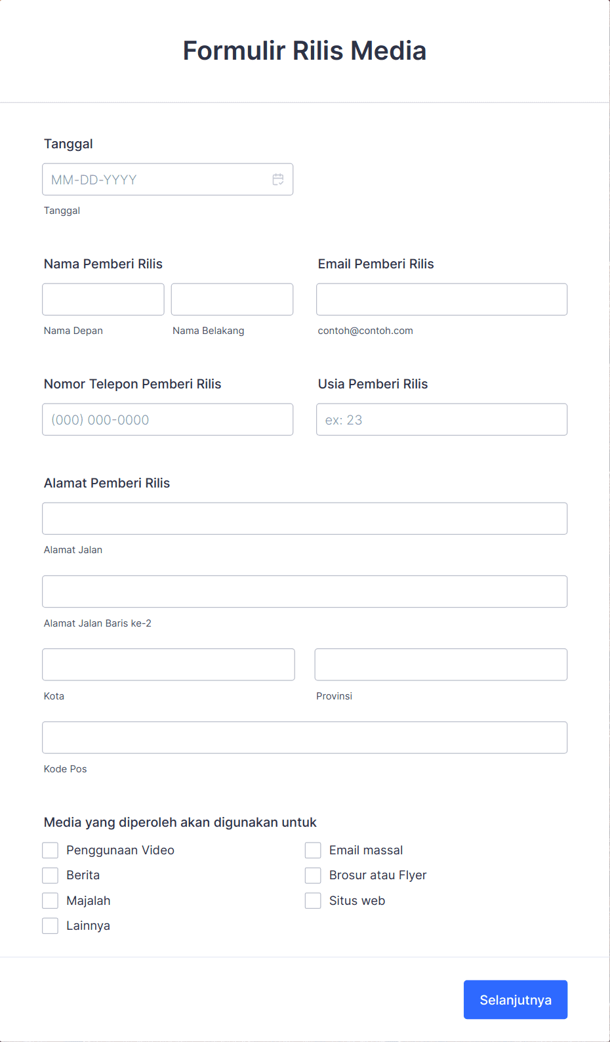The height and width of the screenshot is (1042, 610).
Task: Check the Penggunaan Video checkbox
Action: (x=51, y=850)
